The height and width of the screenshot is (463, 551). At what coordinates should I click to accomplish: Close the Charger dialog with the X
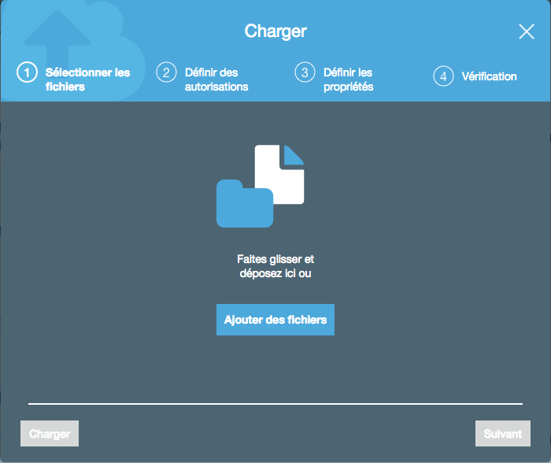[526, 31]
